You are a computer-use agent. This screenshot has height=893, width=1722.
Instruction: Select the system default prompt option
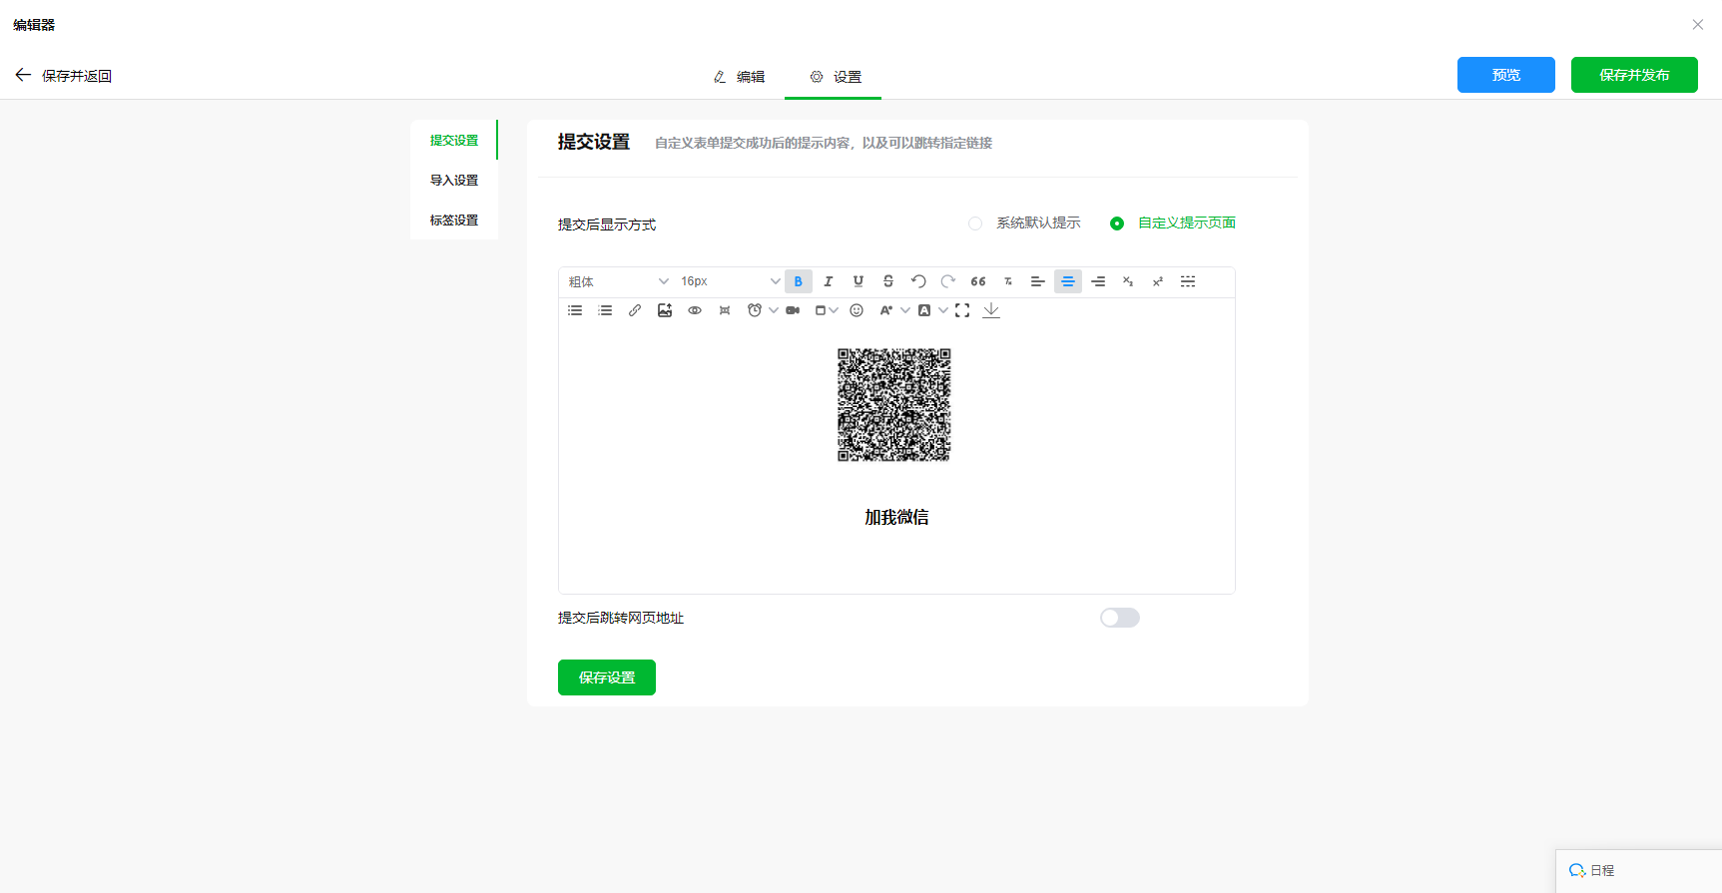(1024, 223)
